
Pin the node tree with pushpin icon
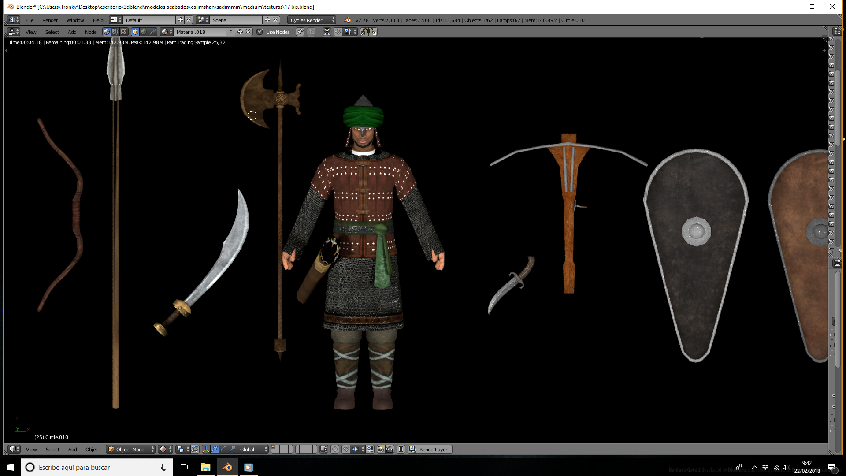click(300, 32)
